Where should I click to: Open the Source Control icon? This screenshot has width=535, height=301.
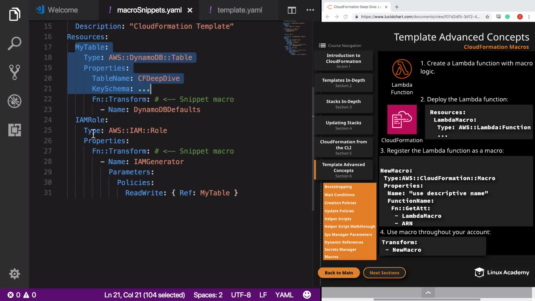click(14, 72)
